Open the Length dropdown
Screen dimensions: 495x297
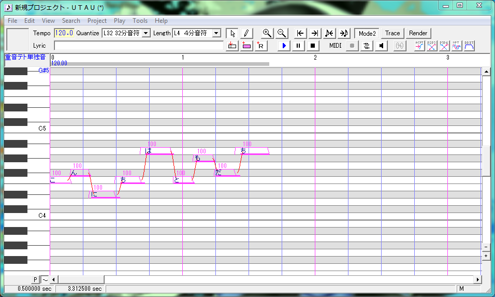coord(216,33)
